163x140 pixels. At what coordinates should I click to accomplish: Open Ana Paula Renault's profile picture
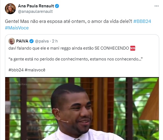[x=10, y=9]
